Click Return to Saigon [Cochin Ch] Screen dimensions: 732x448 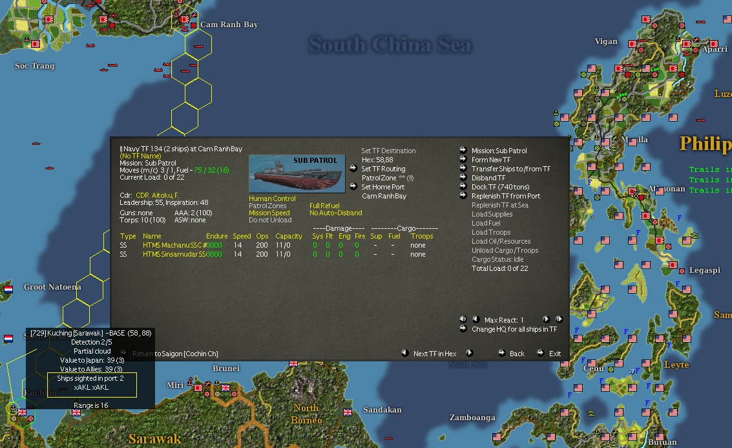pyautogui.click(x=175, y=354)
